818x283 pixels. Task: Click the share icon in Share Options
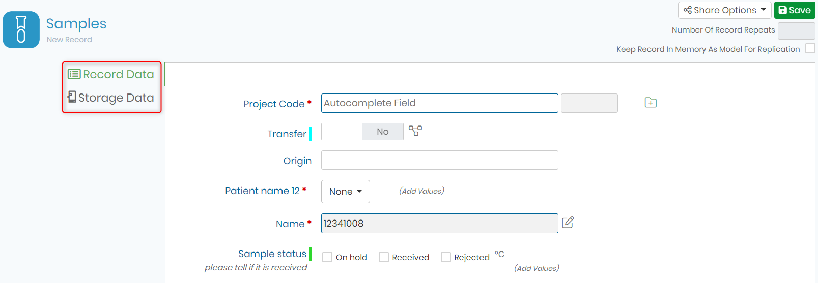688,10
